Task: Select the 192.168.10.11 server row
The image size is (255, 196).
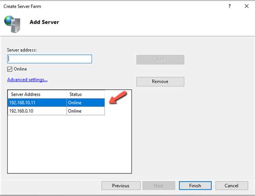Action: [x=56, y=103]
